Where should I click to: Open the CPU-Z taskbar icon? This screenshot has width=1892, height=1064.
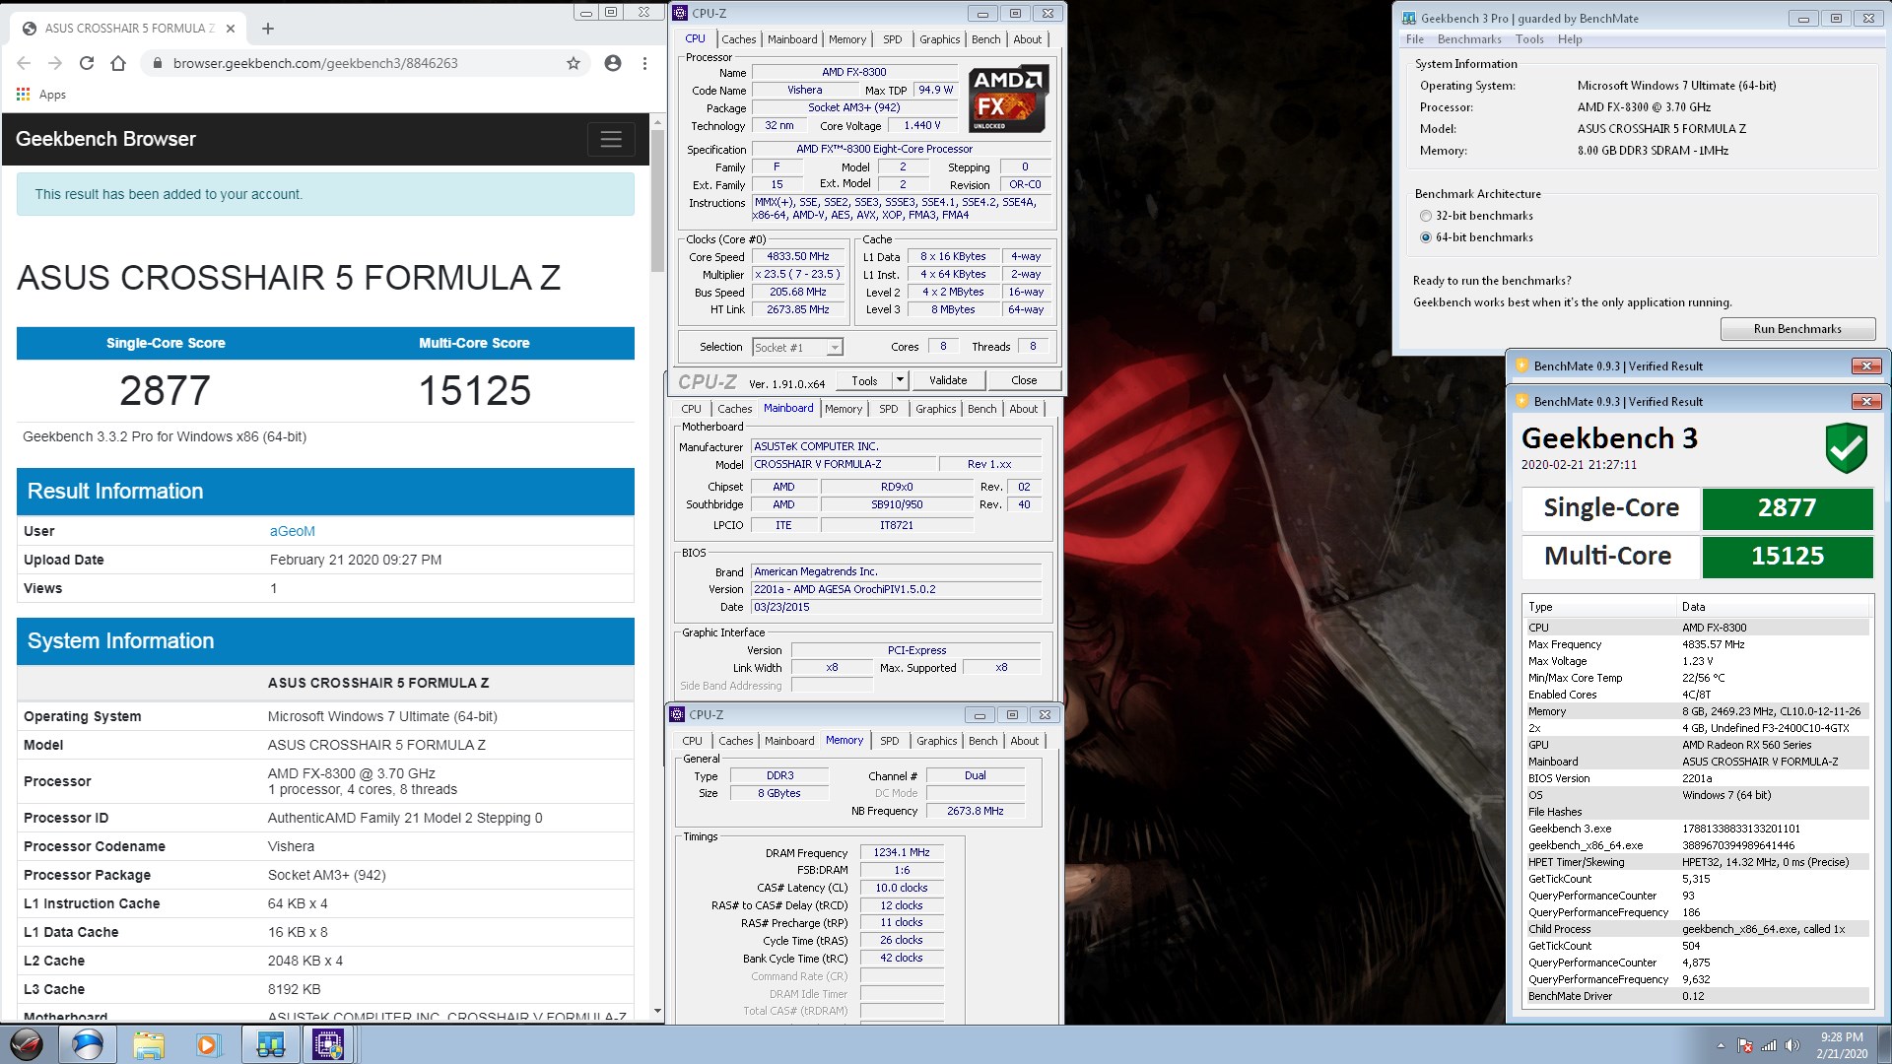tap(328, 1044)
